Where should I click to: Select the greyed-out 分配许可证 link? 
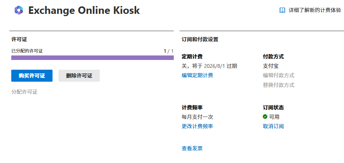[x=24, y=92]
